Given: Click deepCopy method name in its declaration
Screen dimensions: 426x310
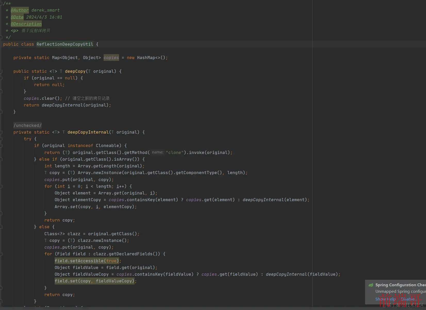Looking at the screenshot, I should click(75, 71).
